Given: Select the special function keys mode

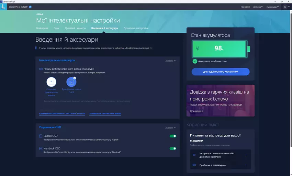Looking at the screenshot, I should (x=51, y=82).
